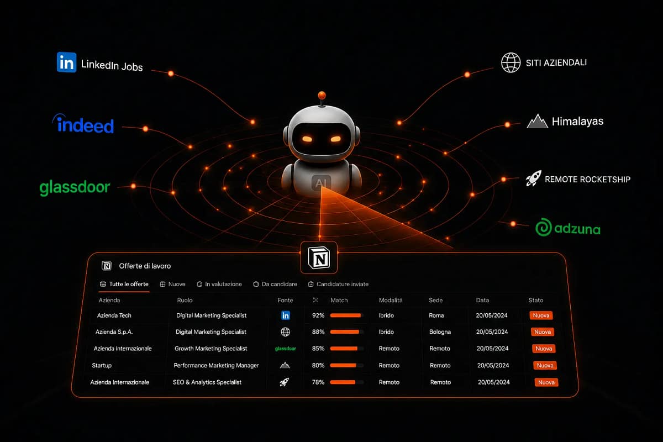This screenshot has width=663, height=442.
Task: Open the Candidature inviate tab
Action: click(x=338, y=284)
